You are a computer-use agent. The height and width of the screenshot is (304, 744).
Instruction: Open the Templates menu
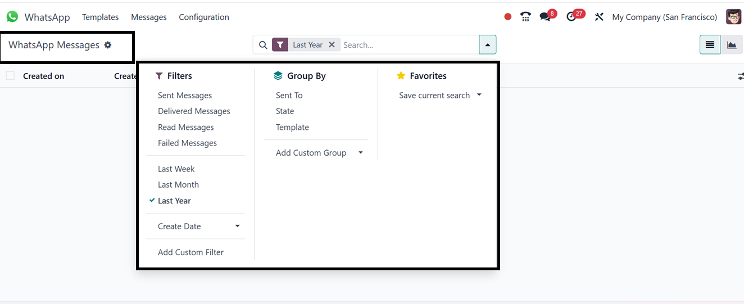pos(100,17)
